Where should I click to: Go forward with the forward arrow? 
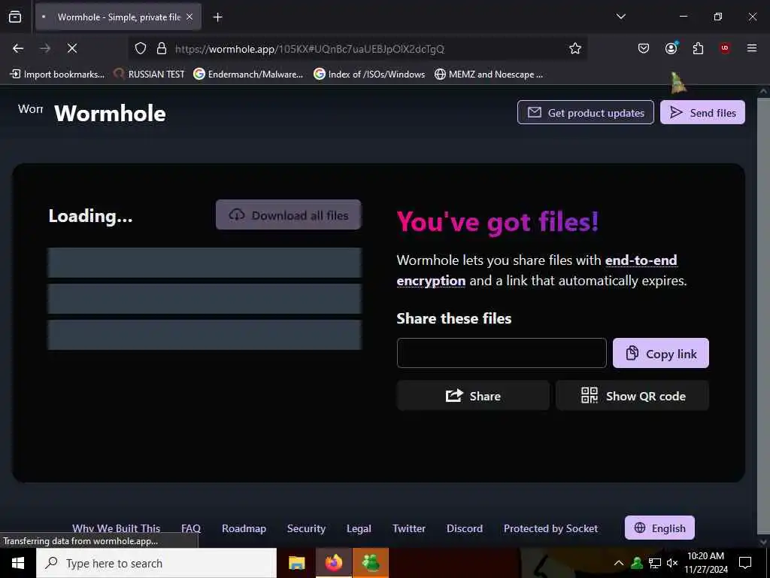(45, 48)
